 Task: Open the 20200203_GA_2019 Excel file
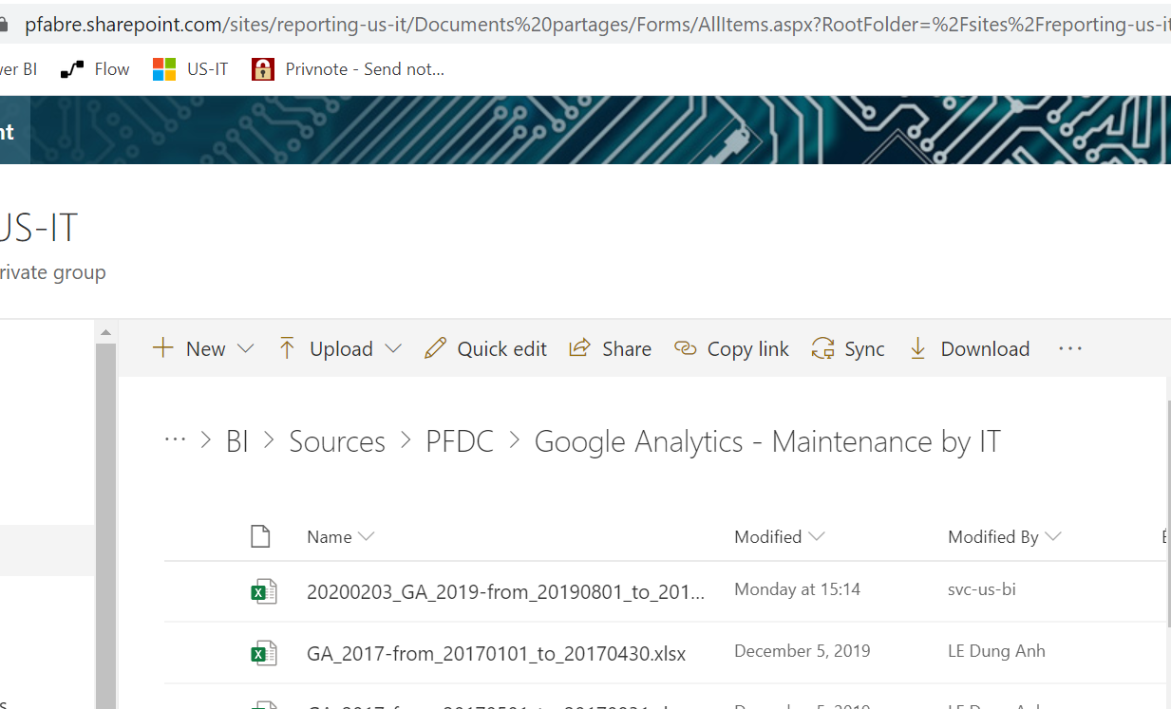click(x=506, y=591)
